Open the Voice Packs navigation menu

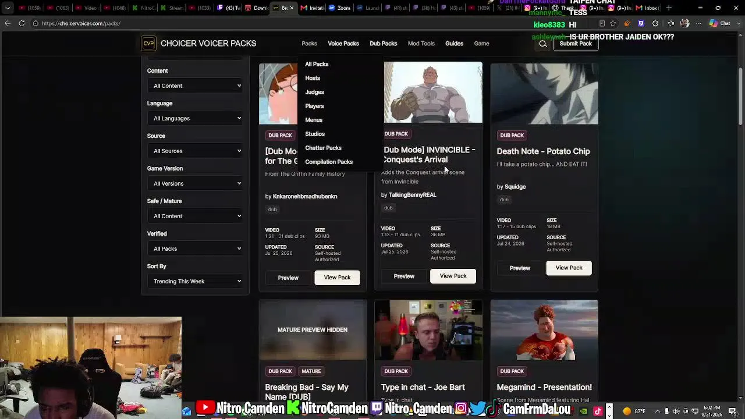click(343, 44)
